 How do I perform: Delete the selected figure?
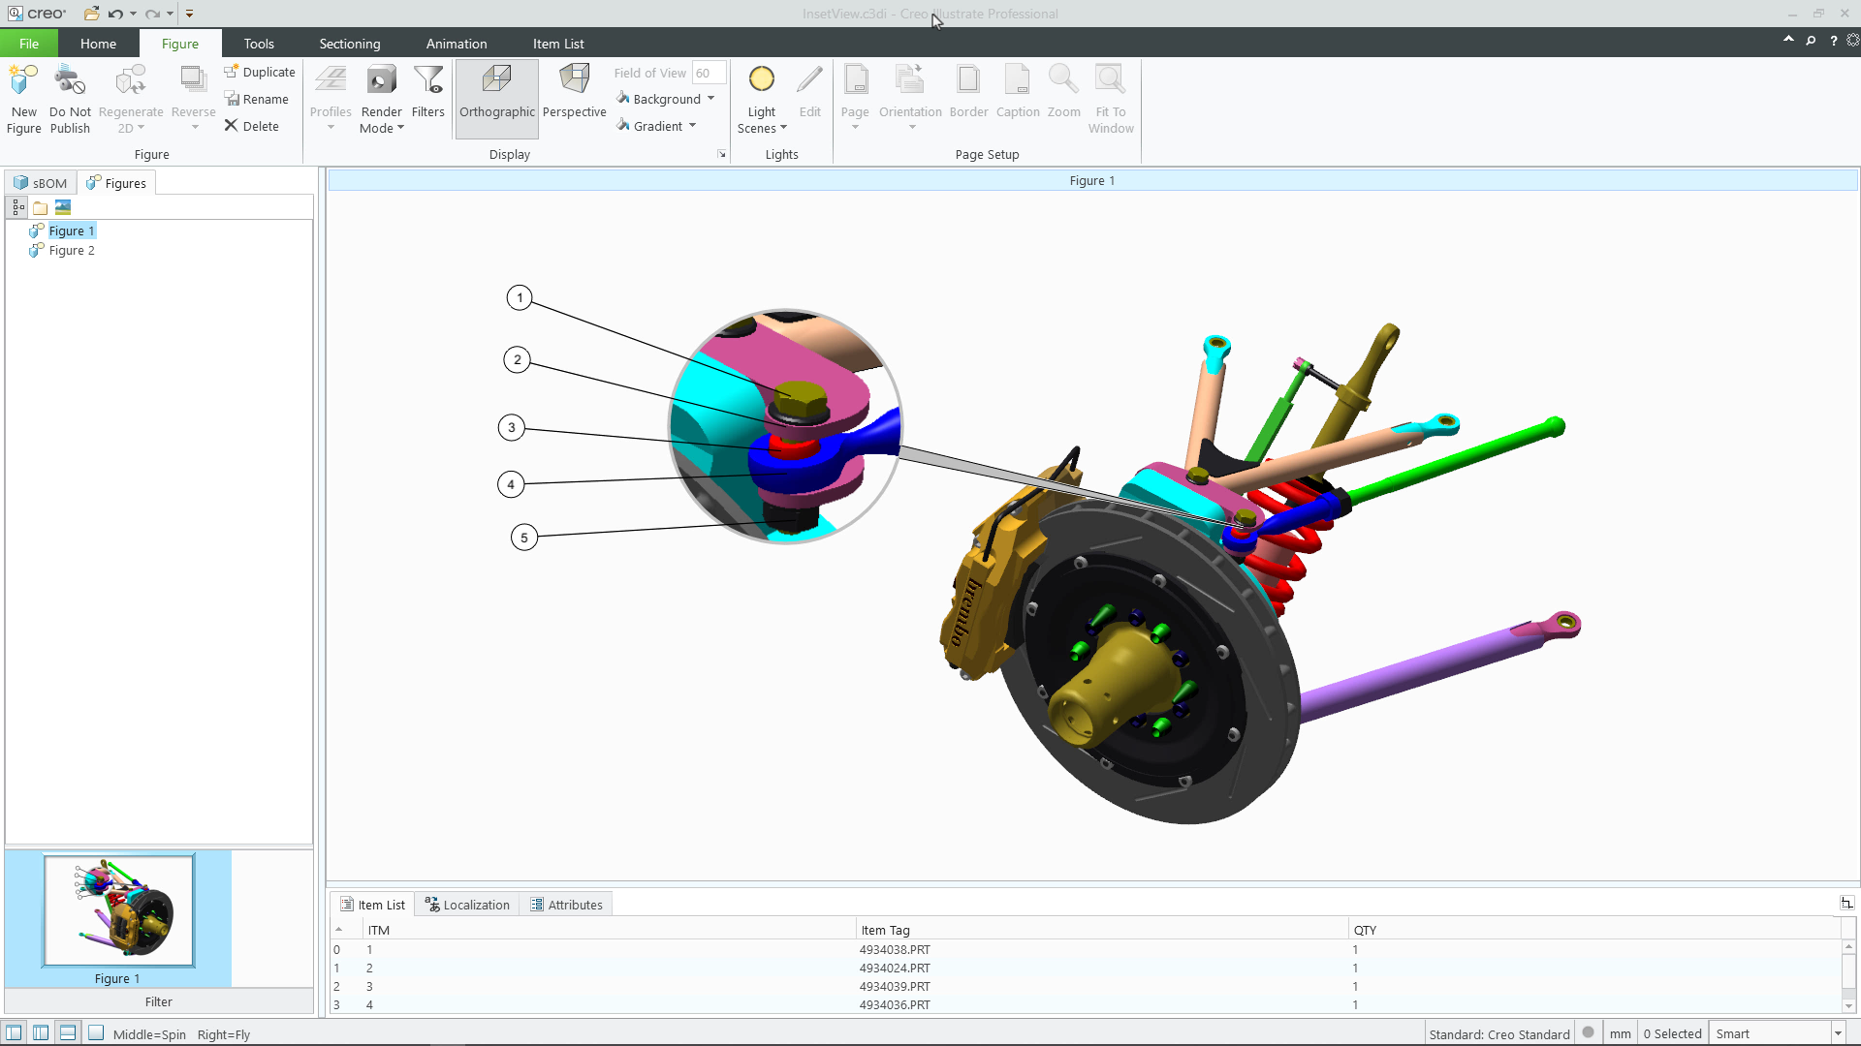pos(252,126)
